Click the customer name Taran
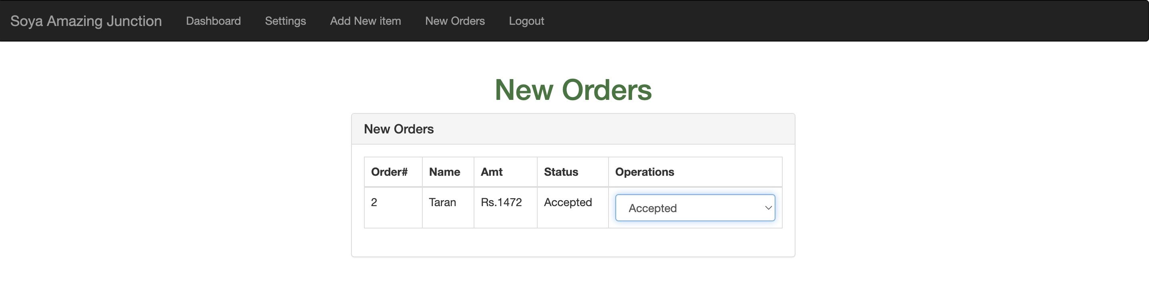The image size is (1149, 290). 442,203
